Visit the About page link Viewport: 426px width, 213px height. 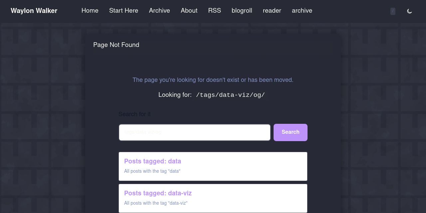(x=189, y=11)
